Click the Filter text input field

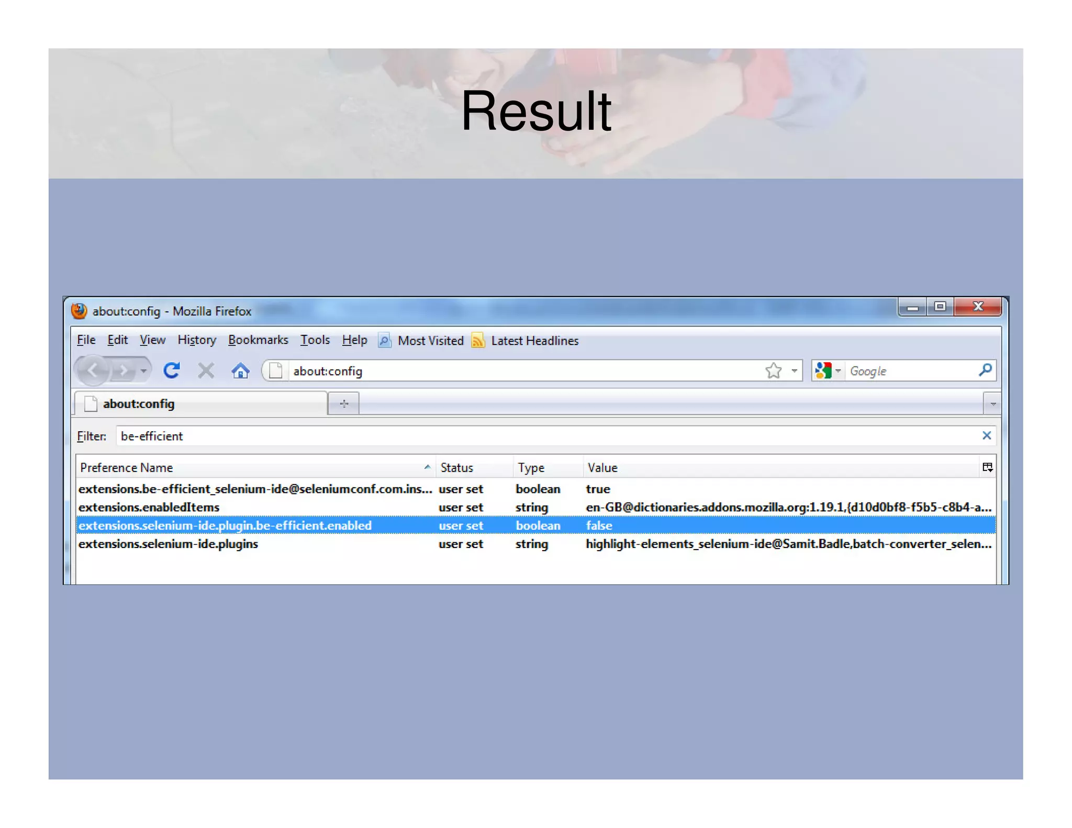[544, 436]
